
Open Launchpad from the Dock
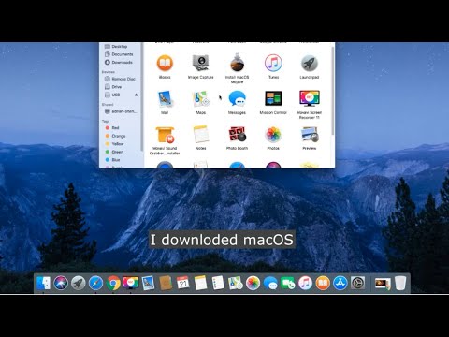pos(79,284)
